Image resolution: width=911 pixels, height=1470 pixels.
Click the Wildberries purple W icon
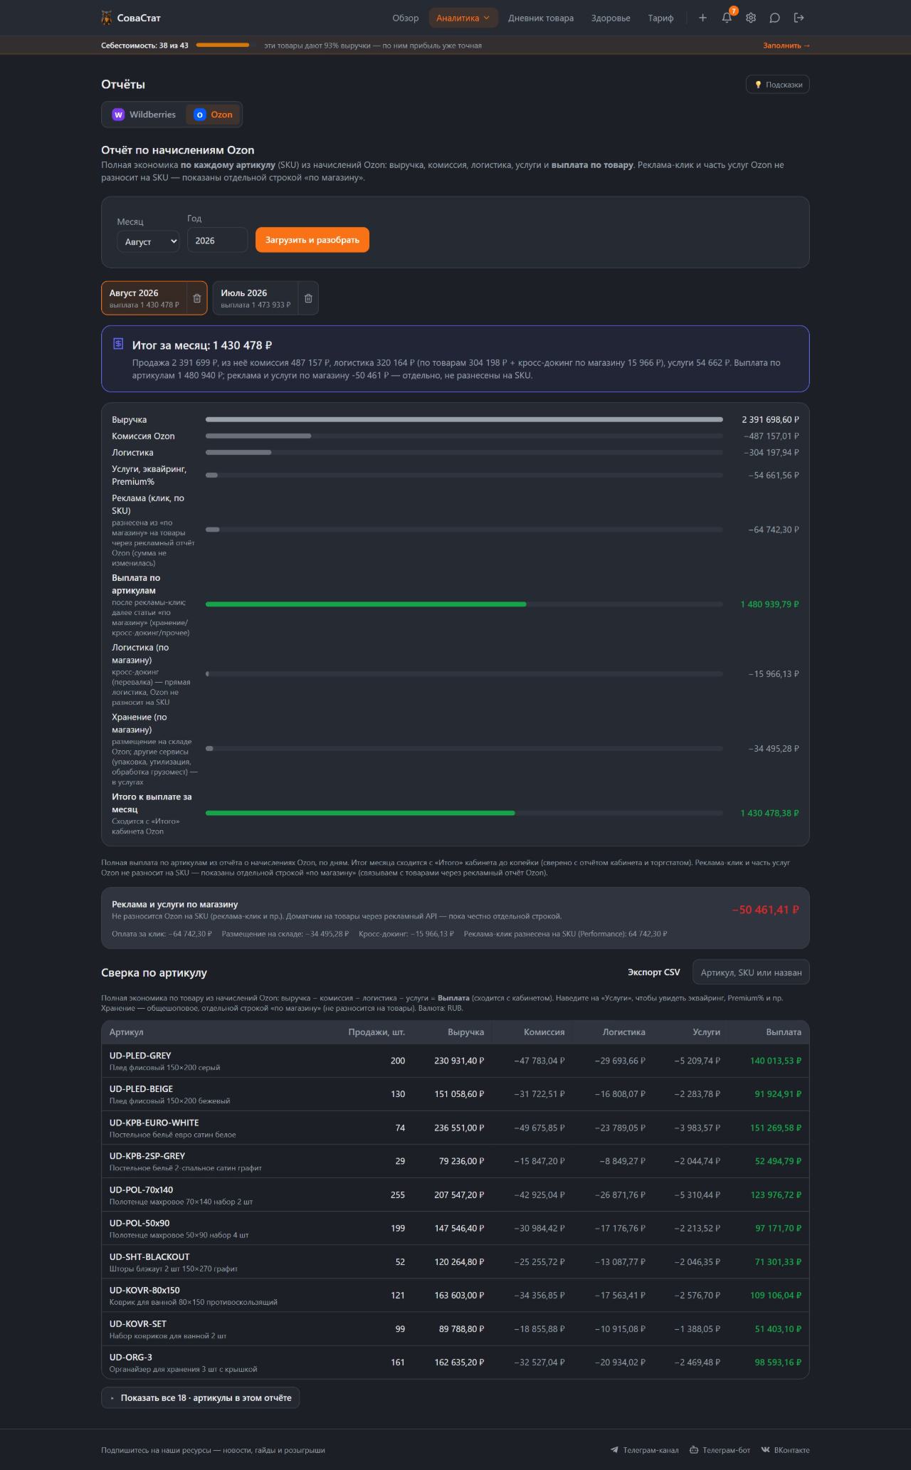(118, 115)
